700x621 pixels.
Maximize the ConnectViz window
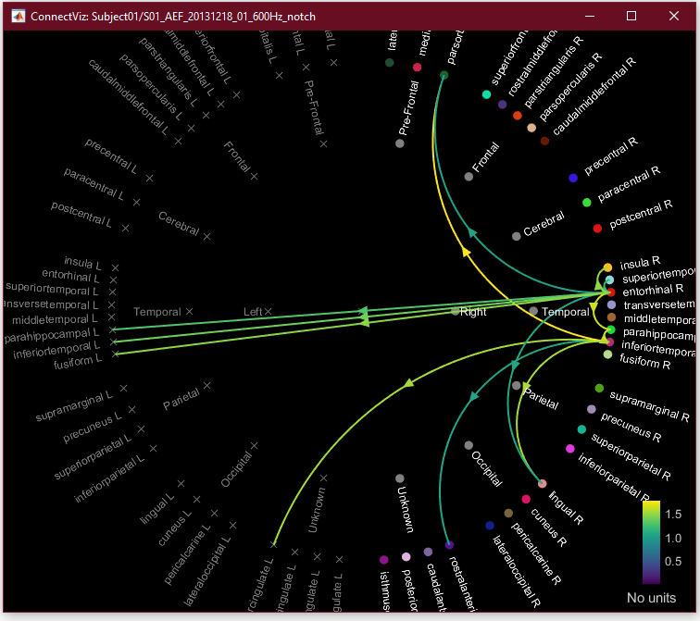click(x=631, y=16)
